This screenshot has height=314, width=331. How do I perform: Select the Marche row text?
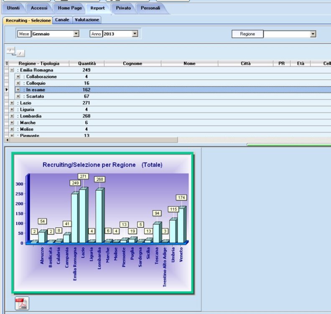28,123
